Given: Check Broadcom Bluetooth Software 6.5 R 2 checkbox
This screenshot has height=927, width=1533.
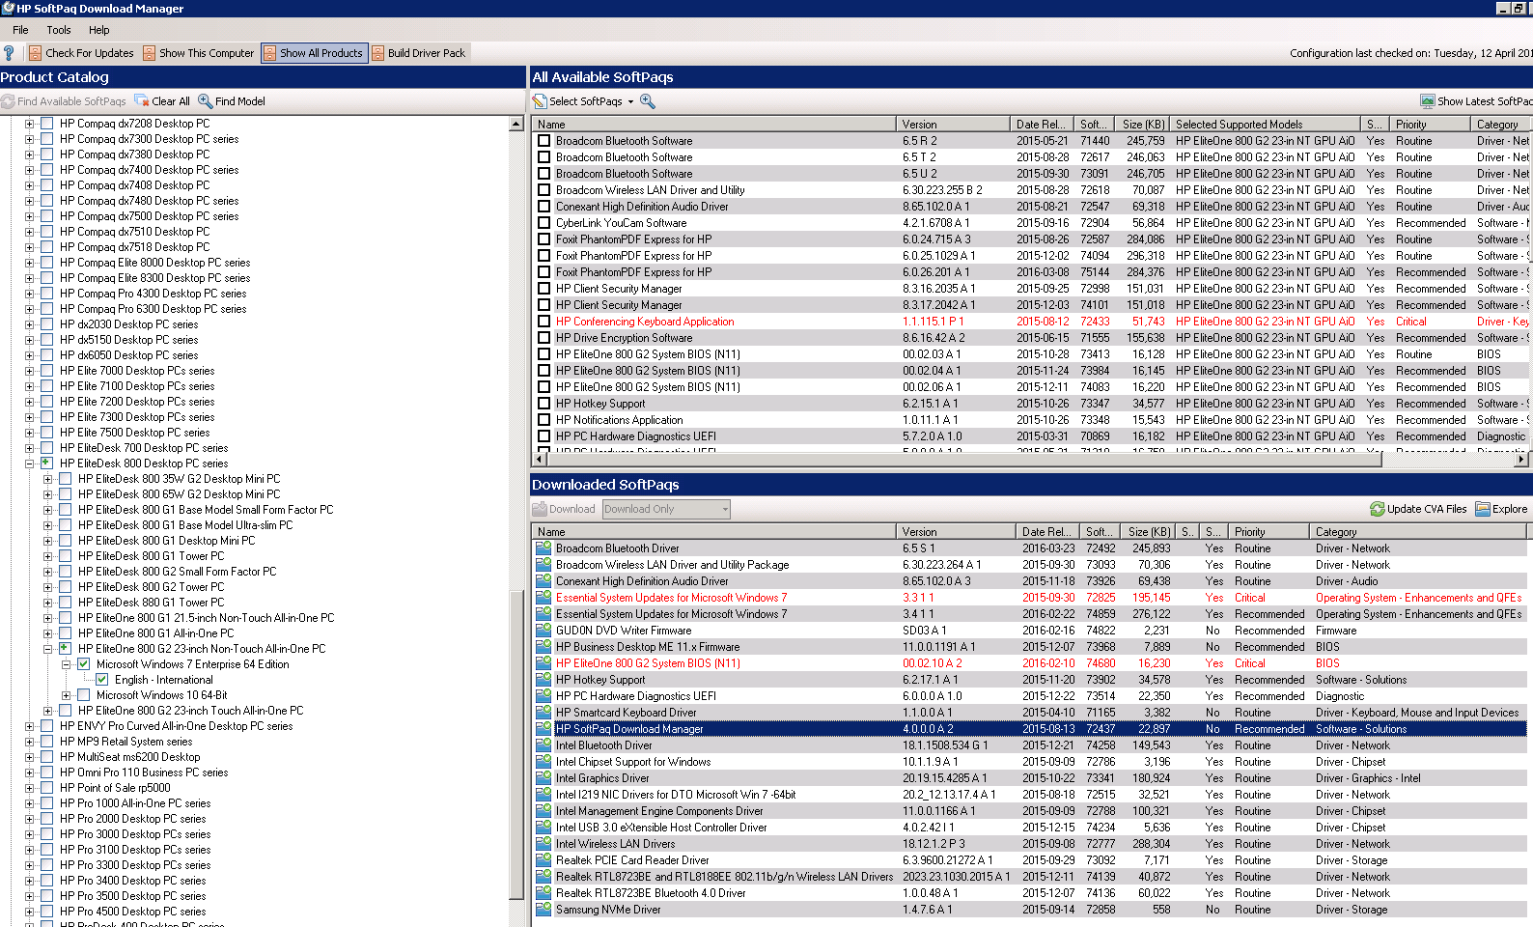Looking at the screenshot, I should (x=544, y=141).
